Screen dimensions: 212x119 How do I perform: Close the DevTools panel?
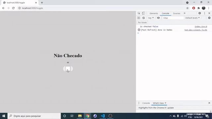point(209,13)
